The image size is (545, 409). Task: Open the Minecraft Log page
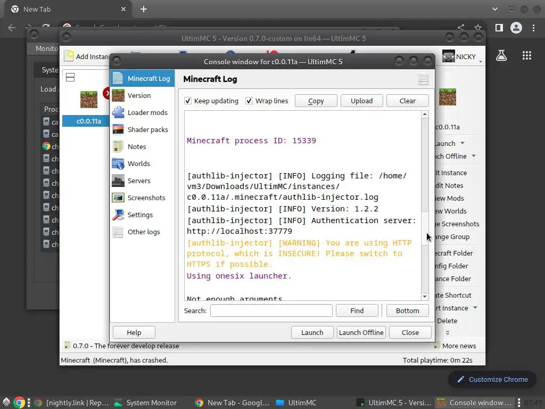[142, 79]
